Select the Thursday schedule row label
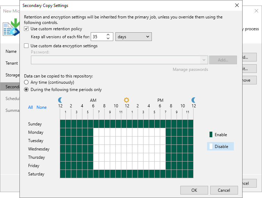This screenshot has height=198, width=262. [x=36, y=157]
